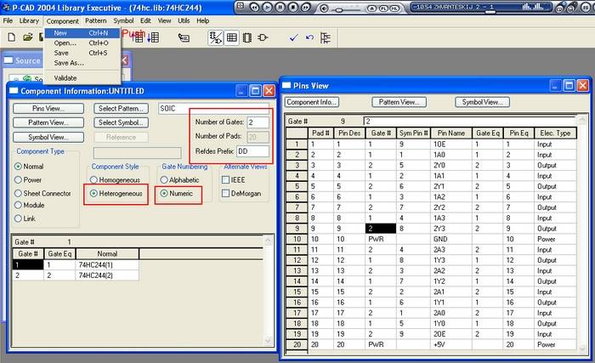This screenshot has width=595, height=363.
Task: Click the New file toolbar icon
Action: tap(12, 37)
